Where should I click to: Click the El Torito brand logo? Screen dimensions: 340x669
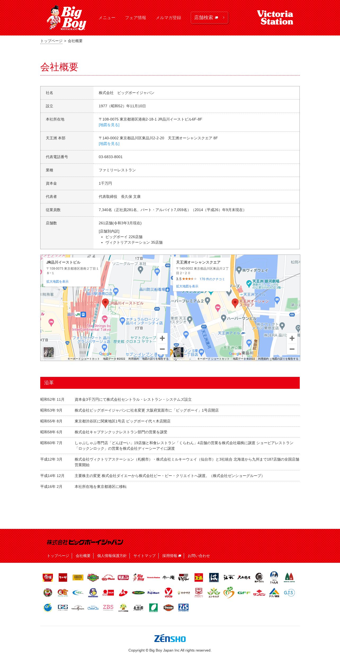[x=93, y=577]
